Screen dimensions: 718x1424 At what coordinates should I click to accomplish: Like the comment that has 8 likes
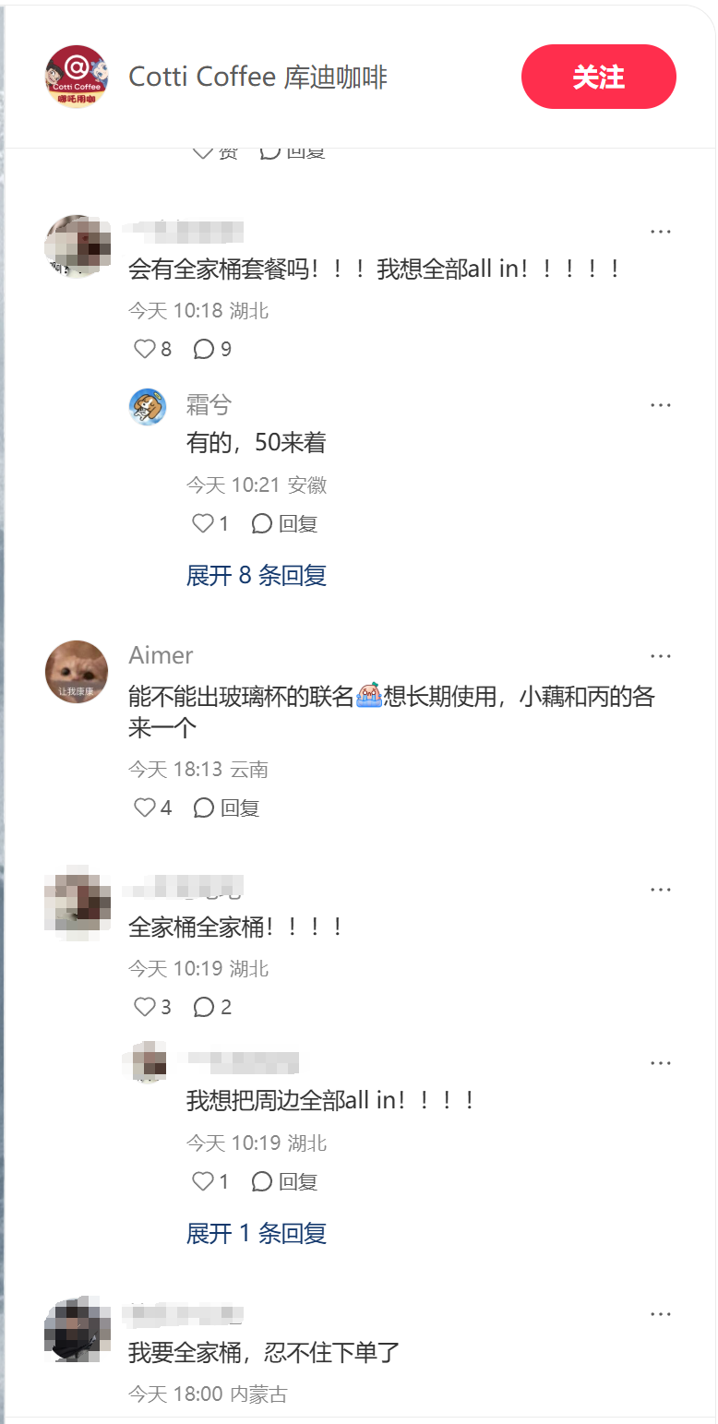pos(153,349)
